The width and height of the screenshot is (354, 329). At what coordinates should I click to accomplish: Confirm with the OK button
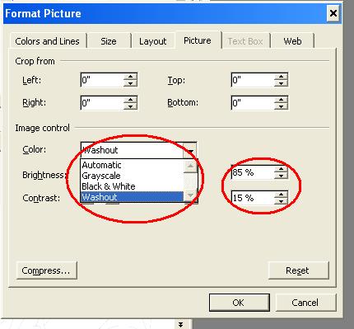coord(239,303)
